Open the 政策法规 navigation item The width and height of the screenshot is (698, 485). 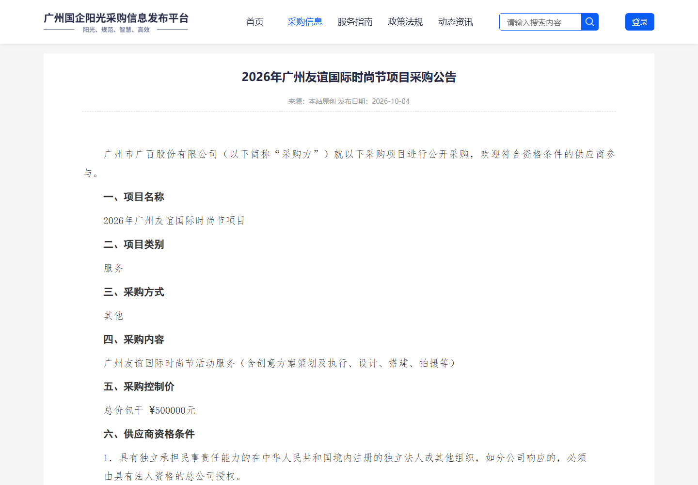click(x=406, y=22)
